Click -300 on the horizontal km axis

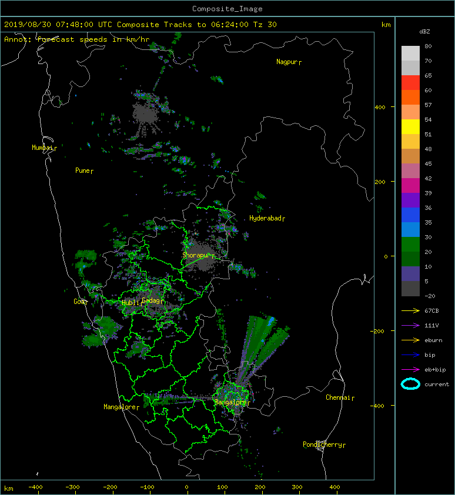73,487
